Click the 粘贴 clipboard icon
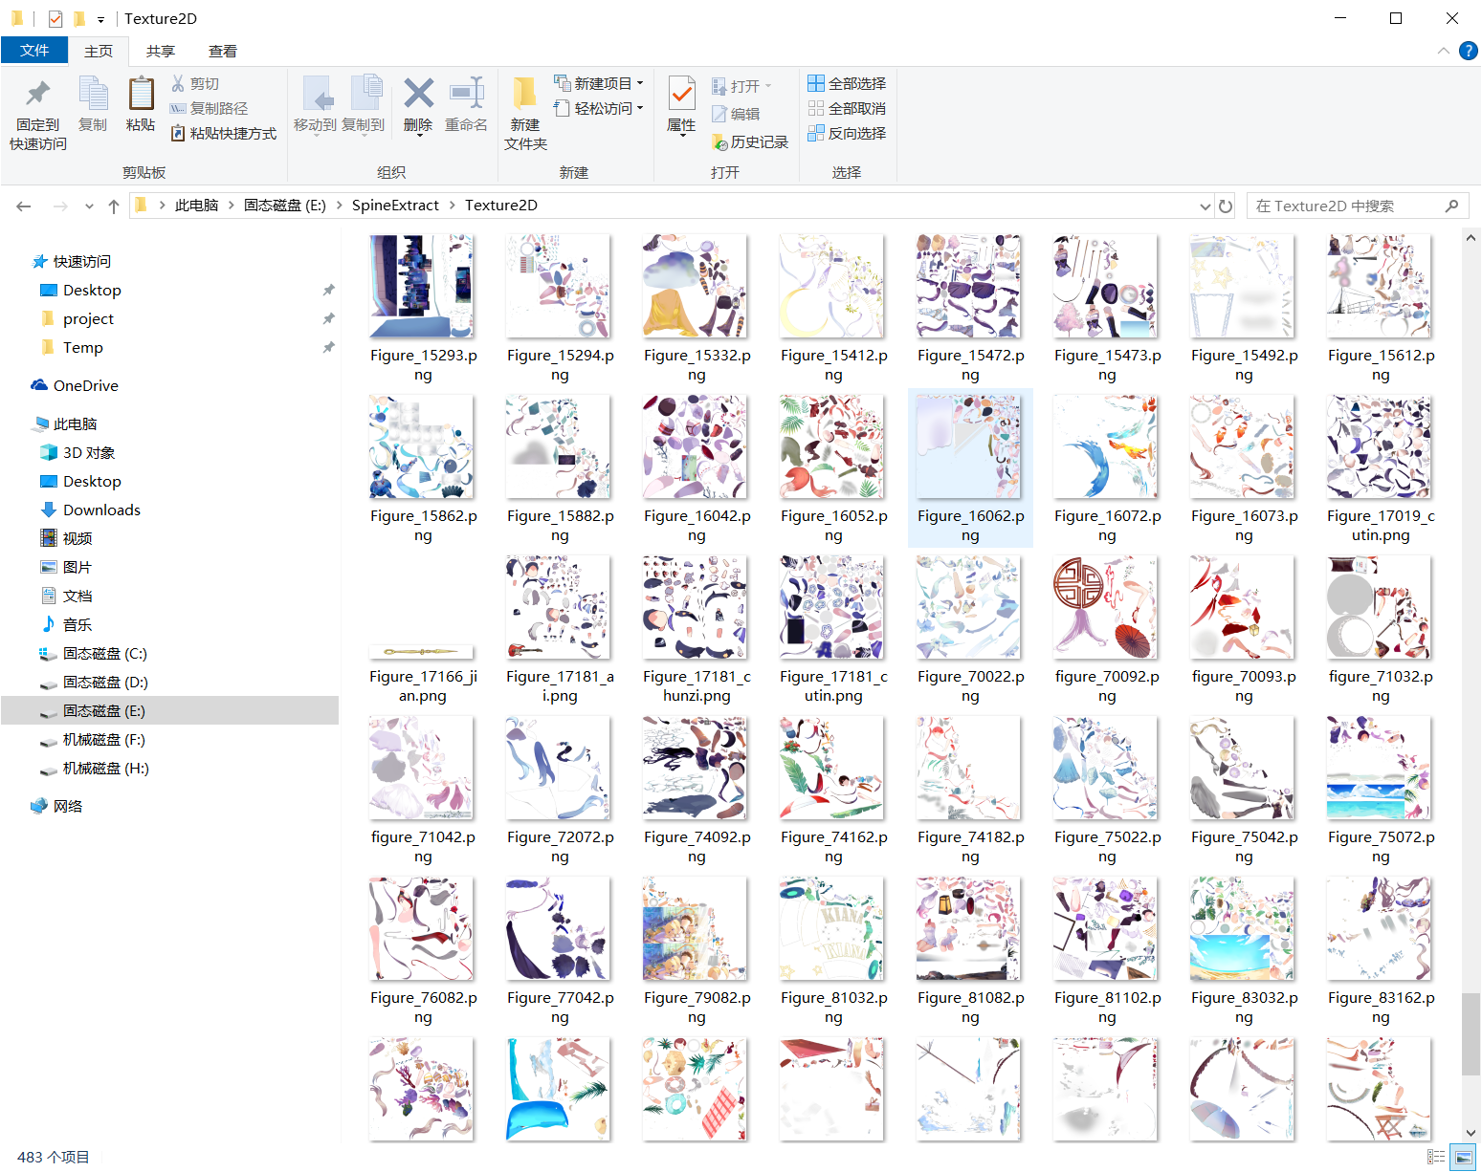Screen dimensions: 1482x1172 pyautogui.click(x=141, y=94)
